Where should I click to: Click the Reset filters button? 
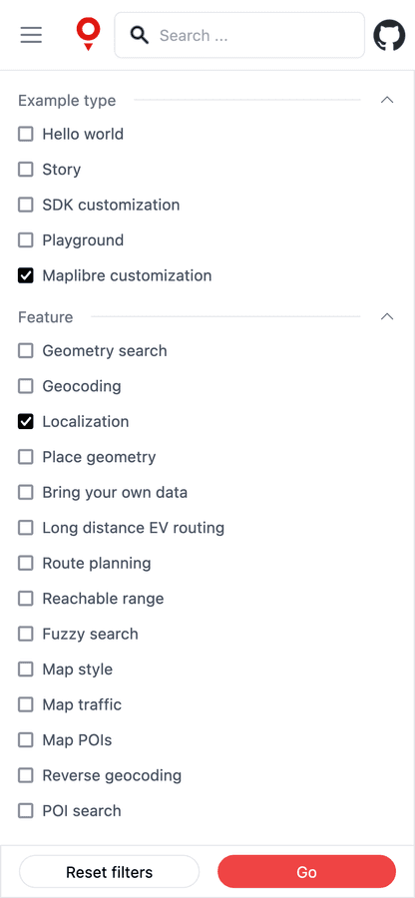pyautogui.click(x=110, y=872)
